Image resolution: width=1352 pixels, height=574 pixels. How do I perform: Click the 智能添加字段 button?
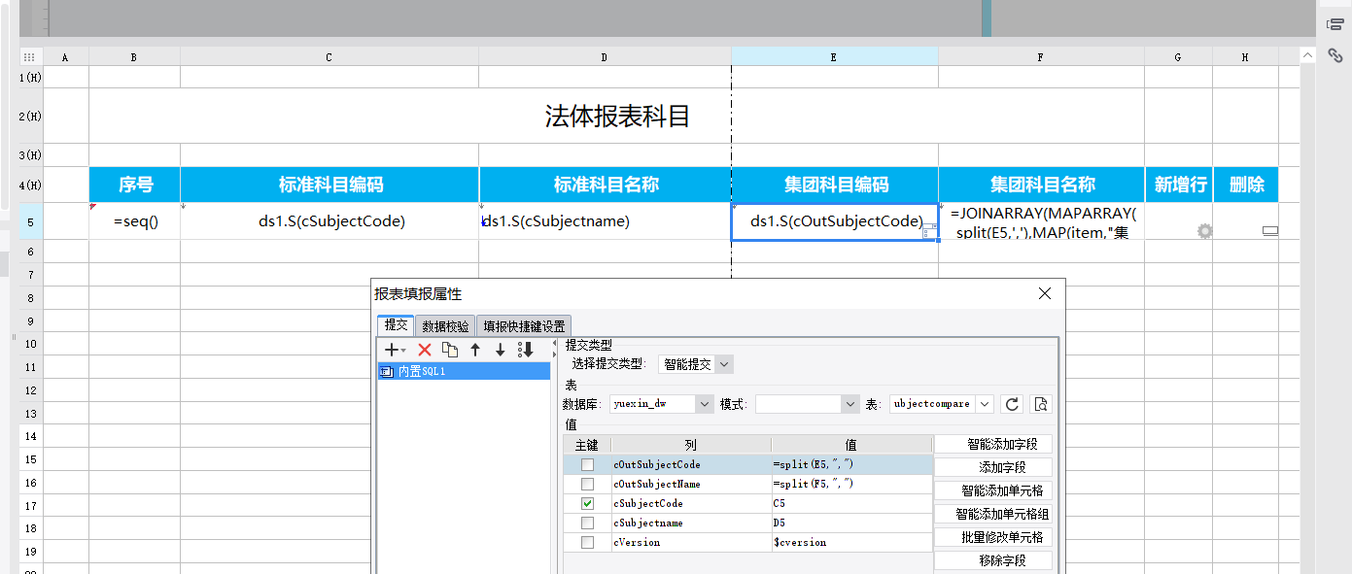pyautogui.click(x=992, y=444)
